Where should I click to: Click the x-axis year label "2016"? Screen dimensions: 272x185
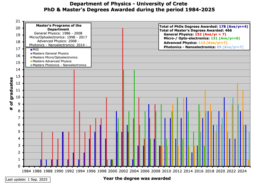coord(199,171)
